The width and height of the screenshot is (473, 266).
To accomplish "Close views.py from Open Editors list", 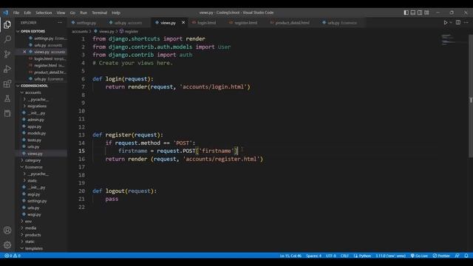I will tap(24, 52).
